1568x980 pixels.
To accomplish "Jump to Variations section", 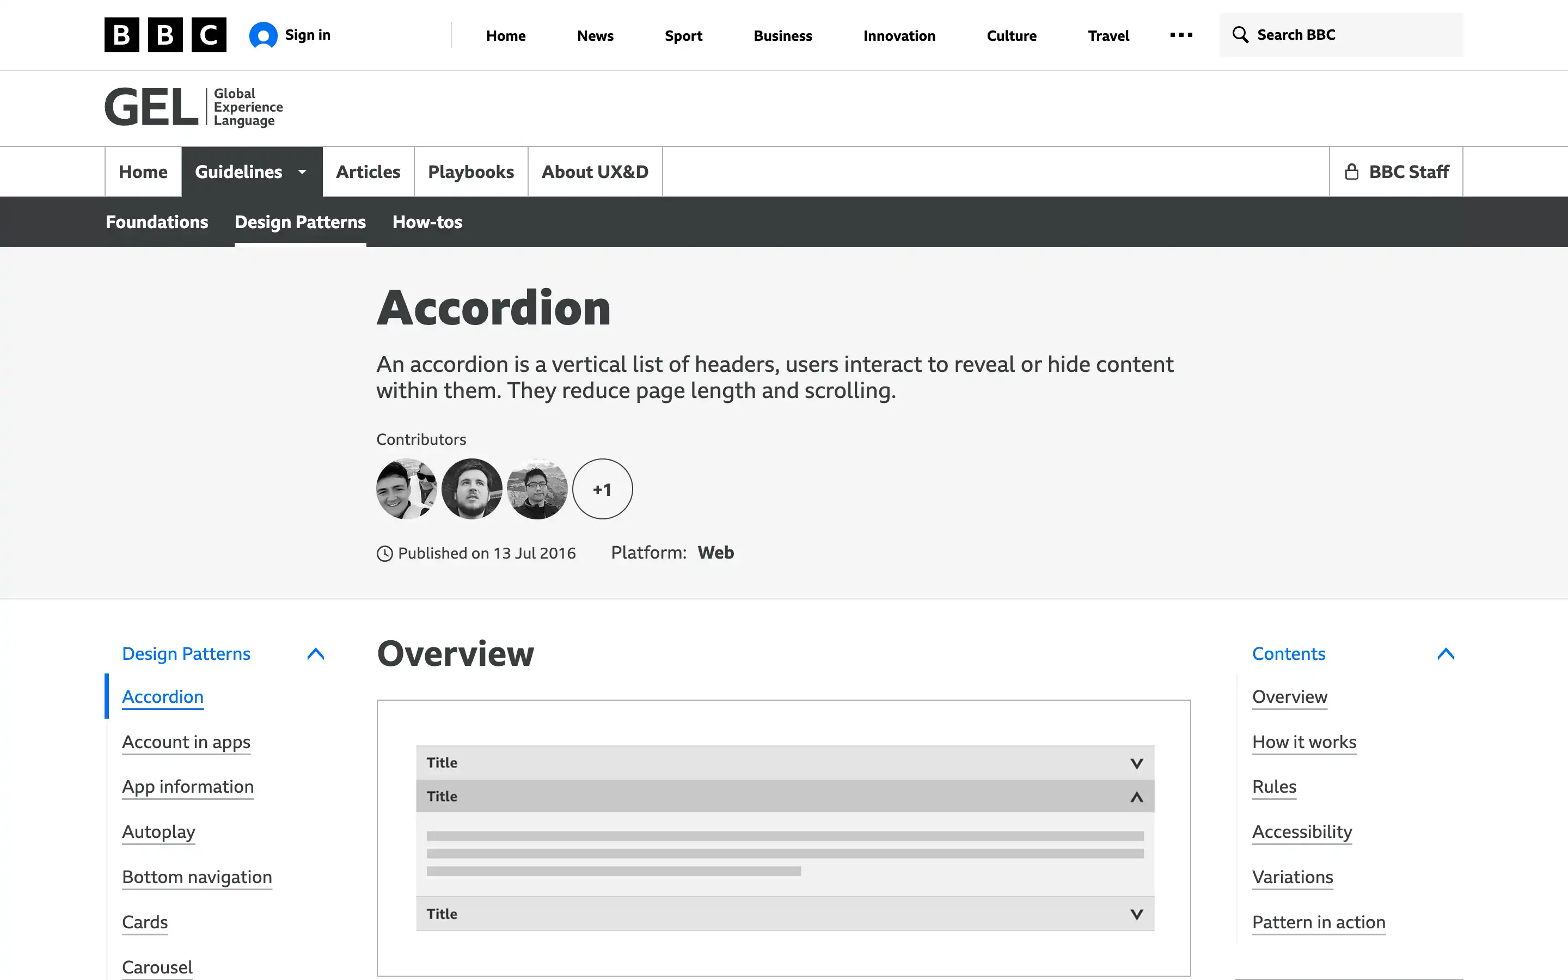I will pos(1293,878).
